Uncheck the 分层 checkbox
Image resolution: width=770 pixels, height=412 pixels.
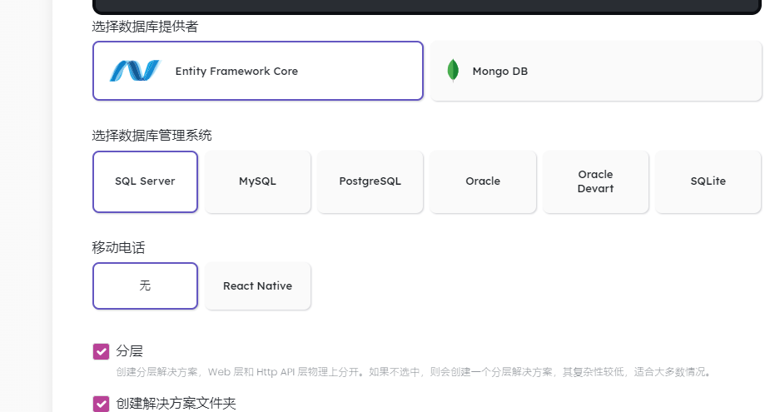coord(102,351)
